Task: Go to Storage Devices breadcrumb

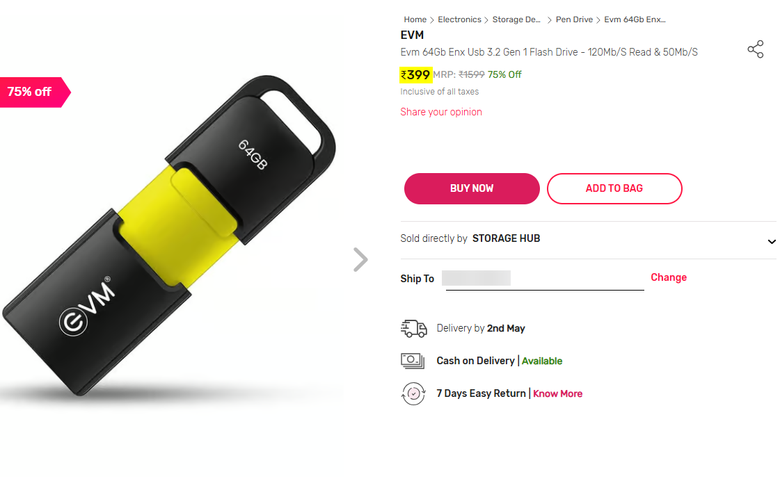Action: click(x=516, y=19)
